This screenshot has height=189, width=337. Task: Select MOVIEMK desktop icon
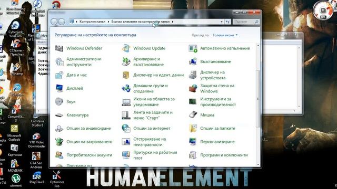(x=15, y=166)
